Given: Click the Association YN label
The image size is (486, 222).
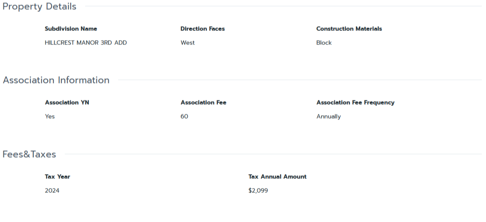Looking at the screenshot, I should pos(67,103).
